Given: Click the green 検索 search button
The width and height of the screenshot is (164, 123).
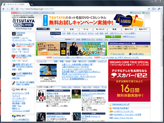Looking at the screenshot, I should point(113,36).
